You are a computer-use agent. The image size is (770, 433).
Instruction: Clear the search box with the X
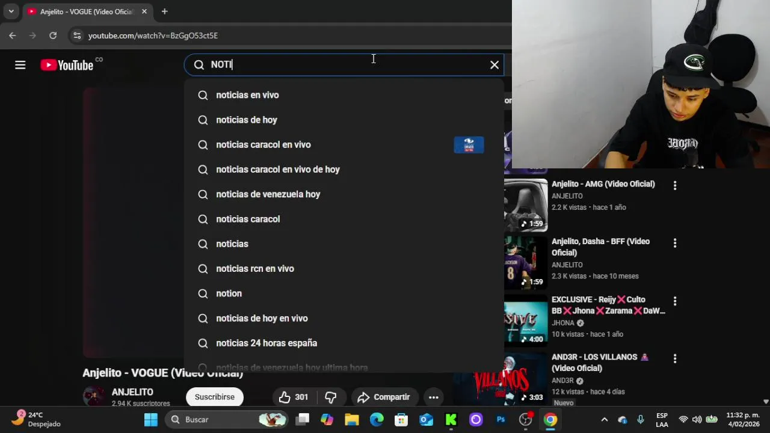point(494,65)
